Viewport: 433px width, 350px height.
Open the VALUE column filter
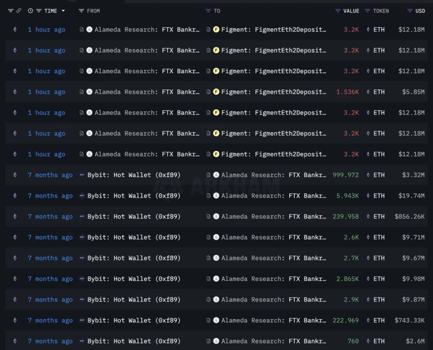coord(338,11)
